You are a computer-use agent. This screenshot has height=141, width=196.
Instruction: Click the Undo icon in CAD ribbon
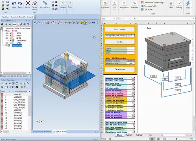[x=14, y=3]
